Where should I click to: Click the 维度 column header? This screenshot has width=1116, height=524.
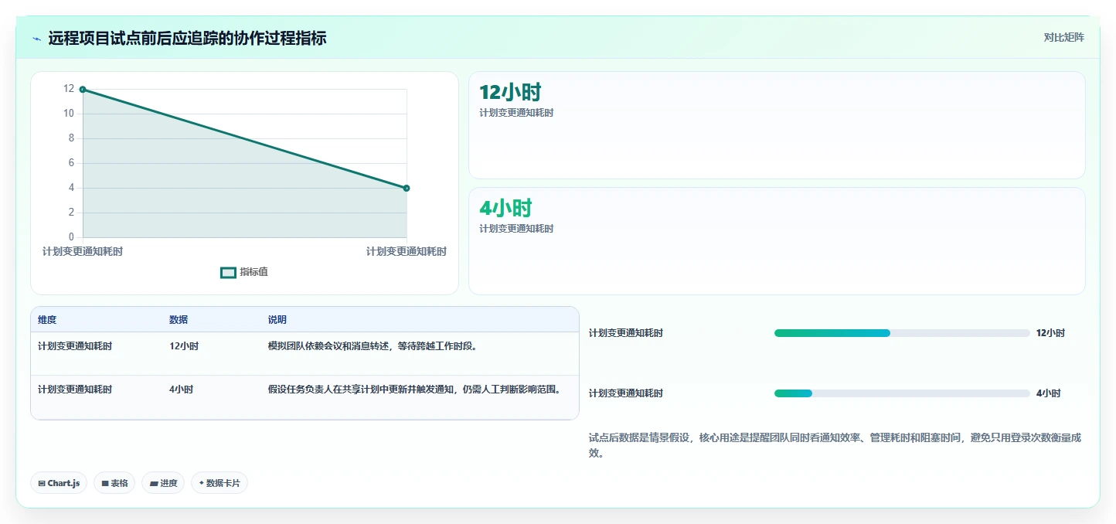[x=47, y=320]
